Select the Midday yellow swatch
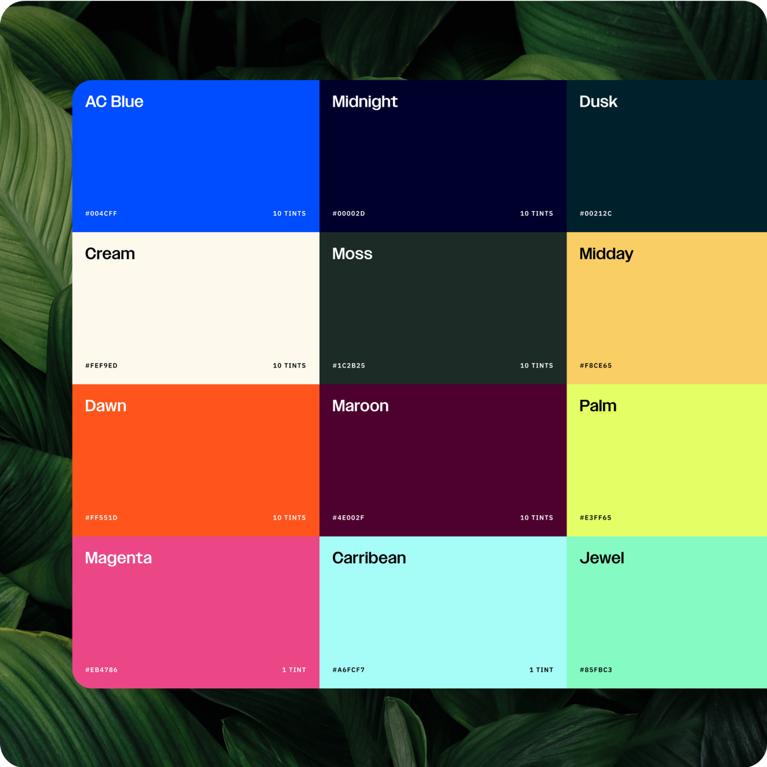Viewport: 767px width, 767px height. pos(666,308)
